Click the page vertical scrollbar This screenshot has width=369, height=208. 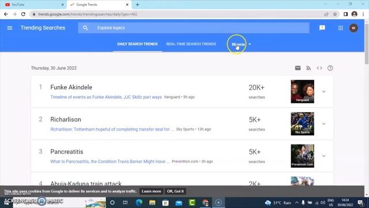[x=367, y=44]
